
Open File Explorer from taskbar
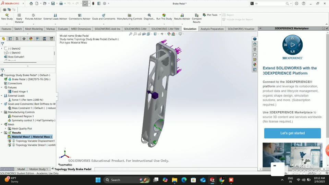click(x=174, y=180)
